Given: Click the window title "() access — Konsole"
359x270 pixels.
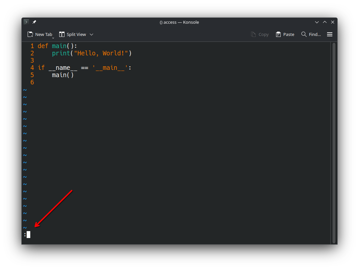Looking at the screenshot, I should click(179, 22).
